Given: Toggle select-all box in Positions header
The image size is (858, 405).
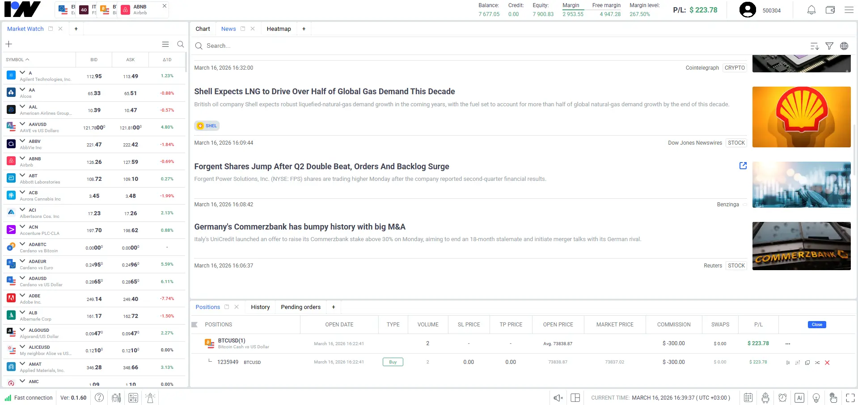Looking at the screenshot, I should click(194, 325).
